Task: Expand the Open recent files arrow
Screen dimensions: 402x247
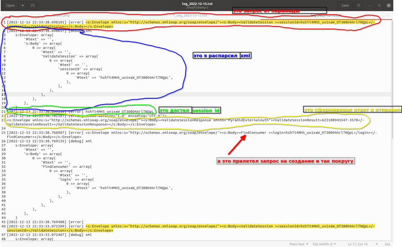Action: [23, 5]
